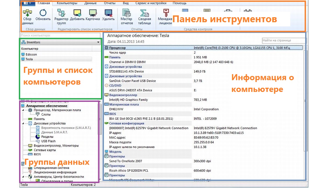Open the Помощь tab
The image size is (335, 188).
[x=180, y=3]
